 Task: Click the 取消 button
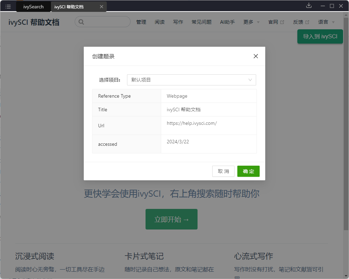click(223, 171)
